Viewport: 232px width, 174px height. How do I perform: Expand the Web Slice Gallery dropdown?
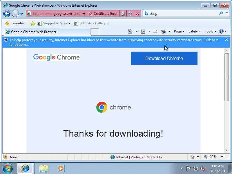108,23
